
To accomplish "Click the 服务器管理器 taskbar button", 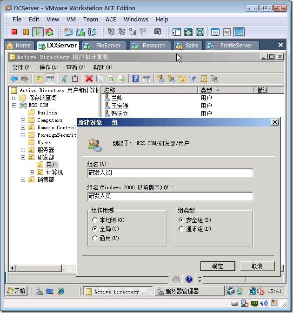I will (x=189, y=292).
